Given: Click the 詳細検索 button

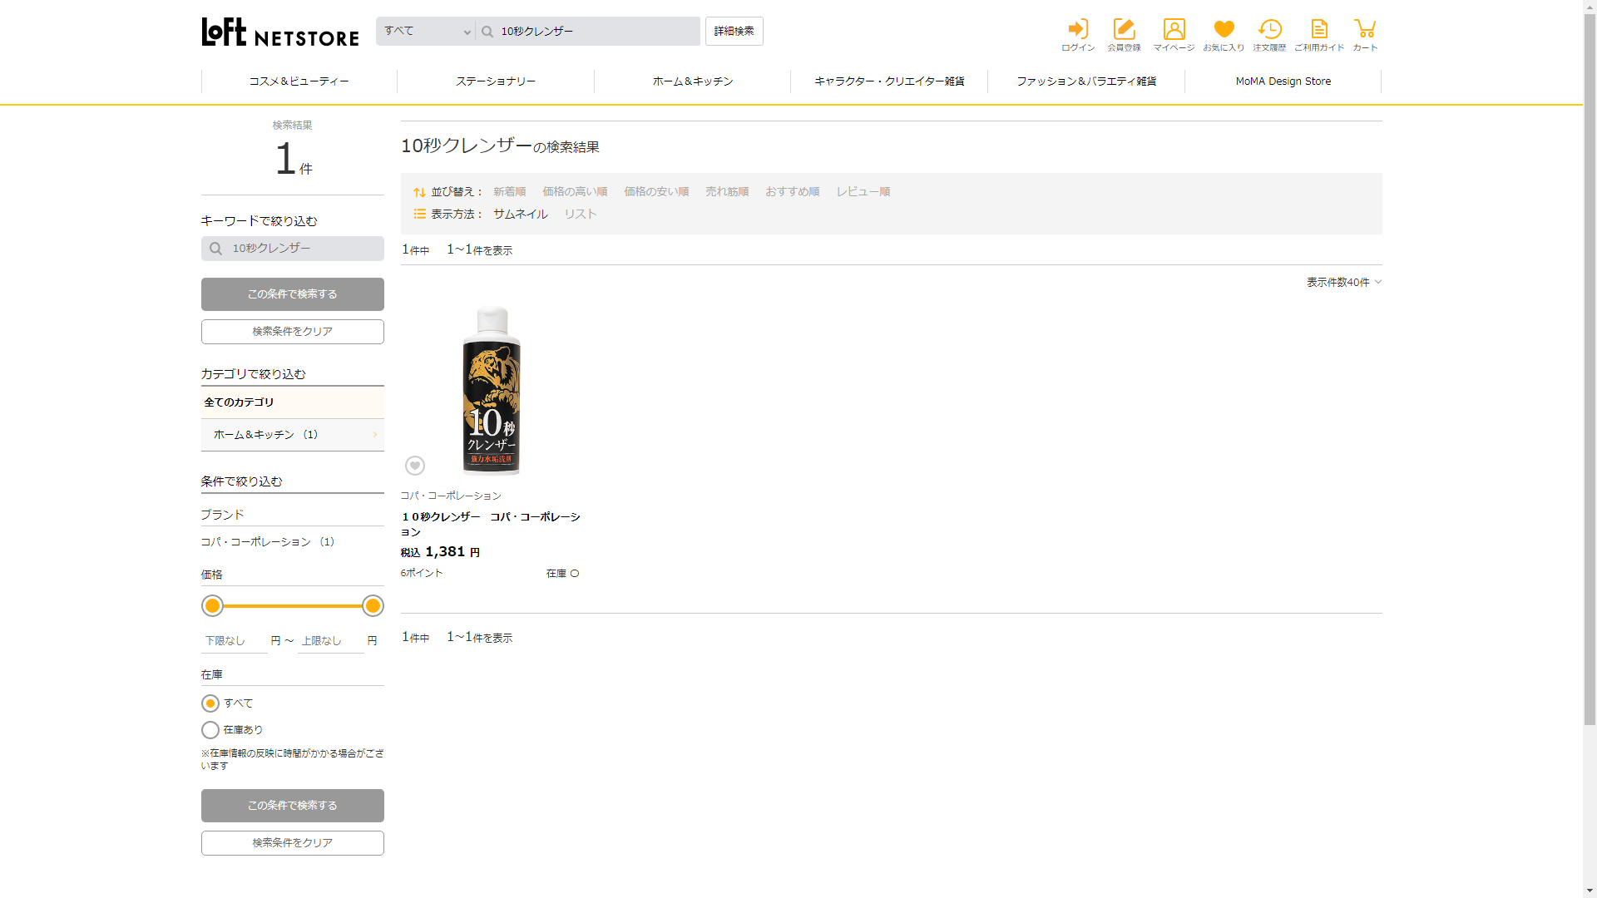Looking at the screenshot, I should click(734, 32).
